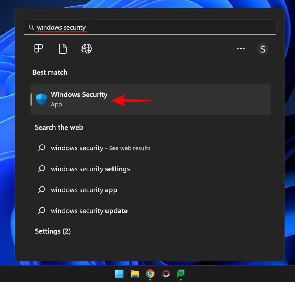The height and width of the screenshot is (282, 295).
Task: Click the magnifier icon inside the search box
Action: (31, 27)
